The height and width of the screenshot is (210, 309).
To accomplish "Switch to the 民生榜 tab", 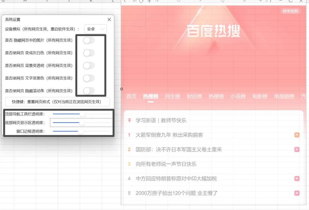I will point(173,96).
